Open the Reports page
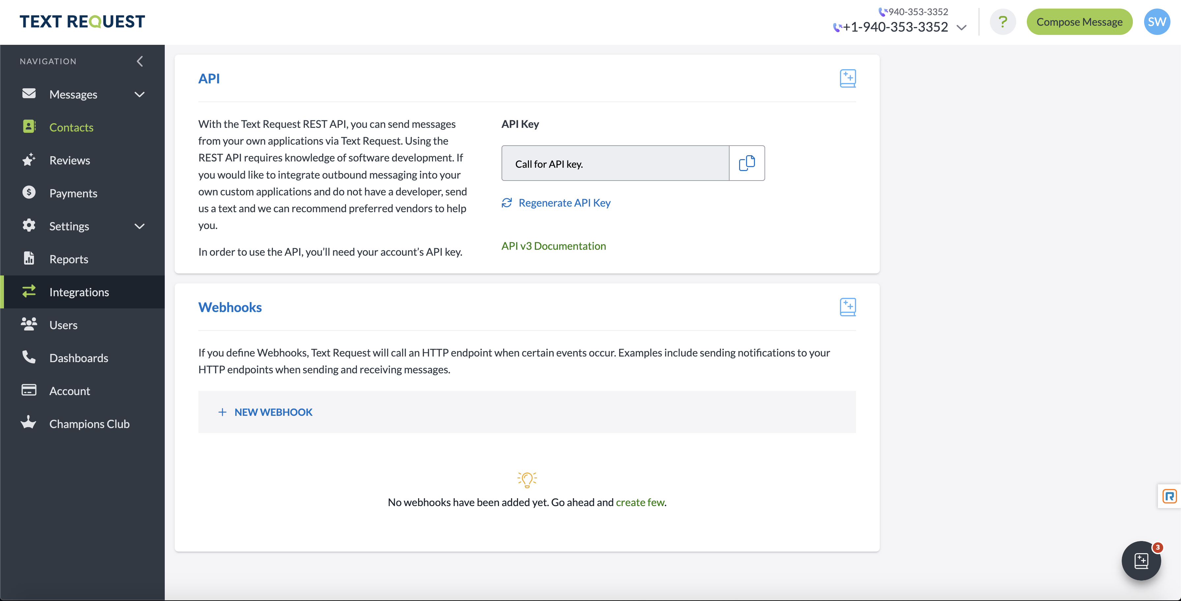The image size is (1181, 601). [x=69, y=259]
